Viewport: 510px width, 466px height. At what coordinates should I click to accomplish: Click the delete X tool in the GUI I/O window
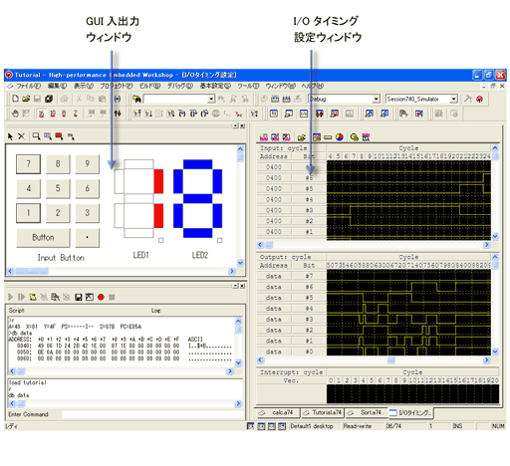[x=21, y=136]
